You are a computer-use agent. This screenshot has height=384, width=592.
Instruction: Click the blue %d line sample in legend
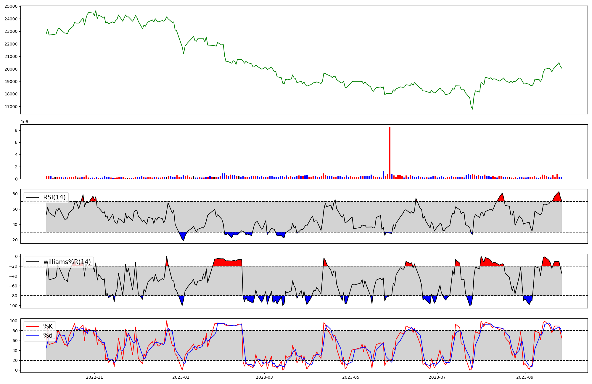pos(33,336)
